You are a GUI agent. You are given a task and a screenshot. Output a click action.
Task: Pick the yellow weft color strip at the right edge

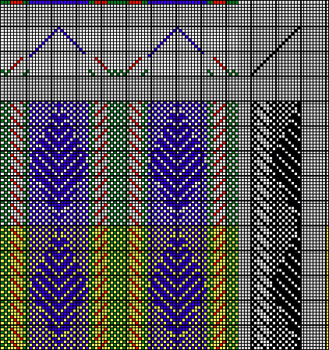click(x=327, y=287)
